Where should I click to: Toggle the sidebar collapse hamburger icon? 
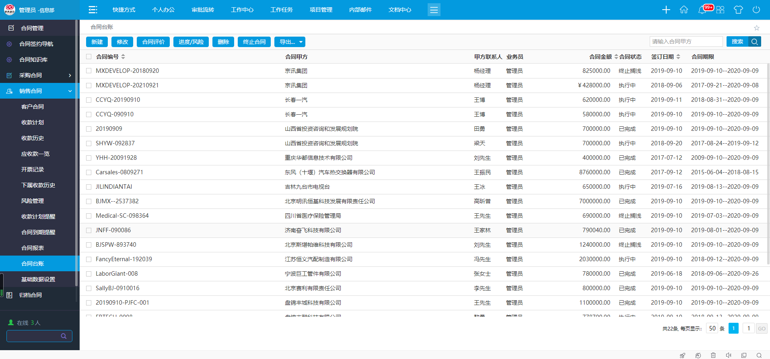[93, 10]
